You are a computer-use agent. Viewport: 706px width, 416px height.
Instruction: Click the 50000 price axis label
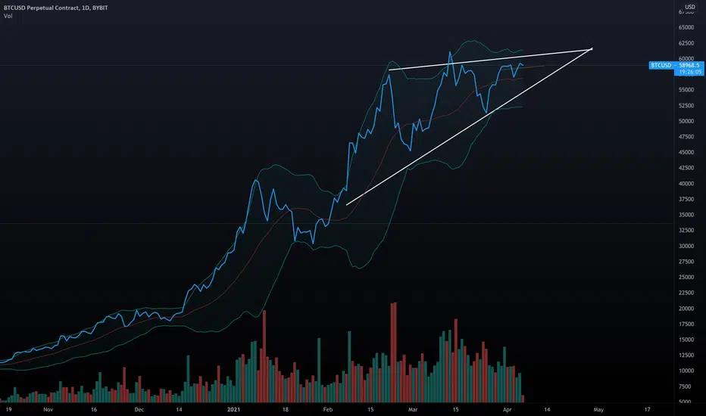pyautogui.click(x=686, y=122)
